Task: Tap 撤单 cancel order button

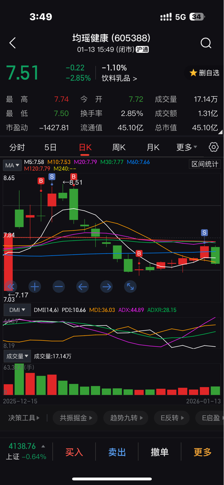Action: (x=160, y=452)
